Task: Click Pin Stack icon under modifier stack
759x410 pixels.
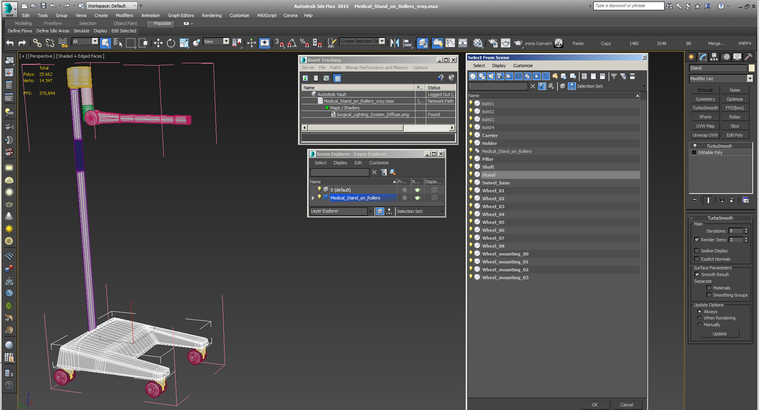Action: [694, 200]
